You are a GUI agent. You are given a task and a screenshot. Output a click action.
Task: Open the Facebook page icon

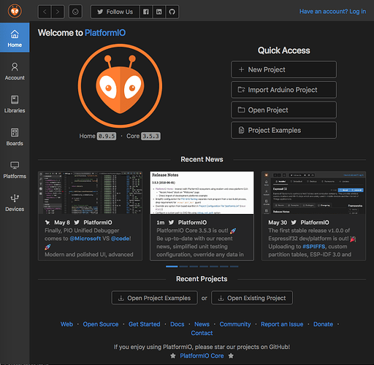tap(146, 12)
